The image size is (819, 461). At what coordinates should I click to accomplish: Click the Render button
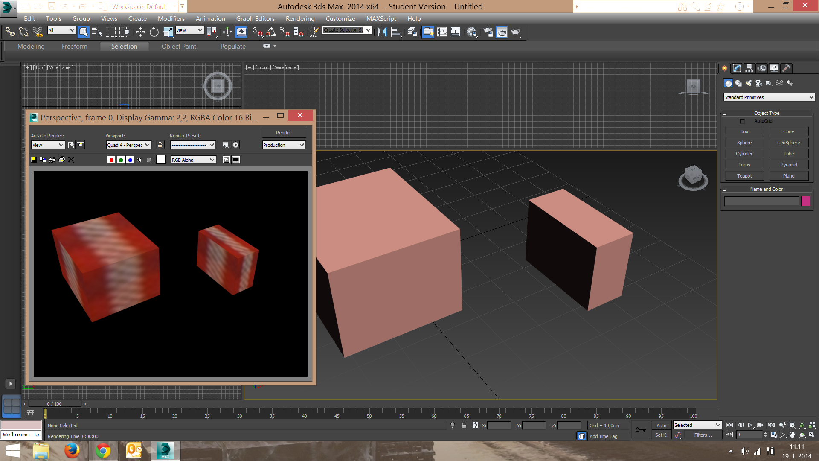coord(284,133)
